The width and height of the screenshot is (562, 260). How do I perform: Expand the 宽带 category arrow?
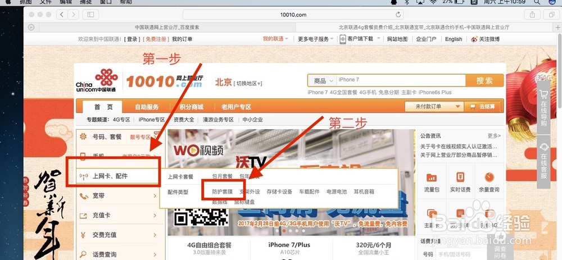click(155, 196)
